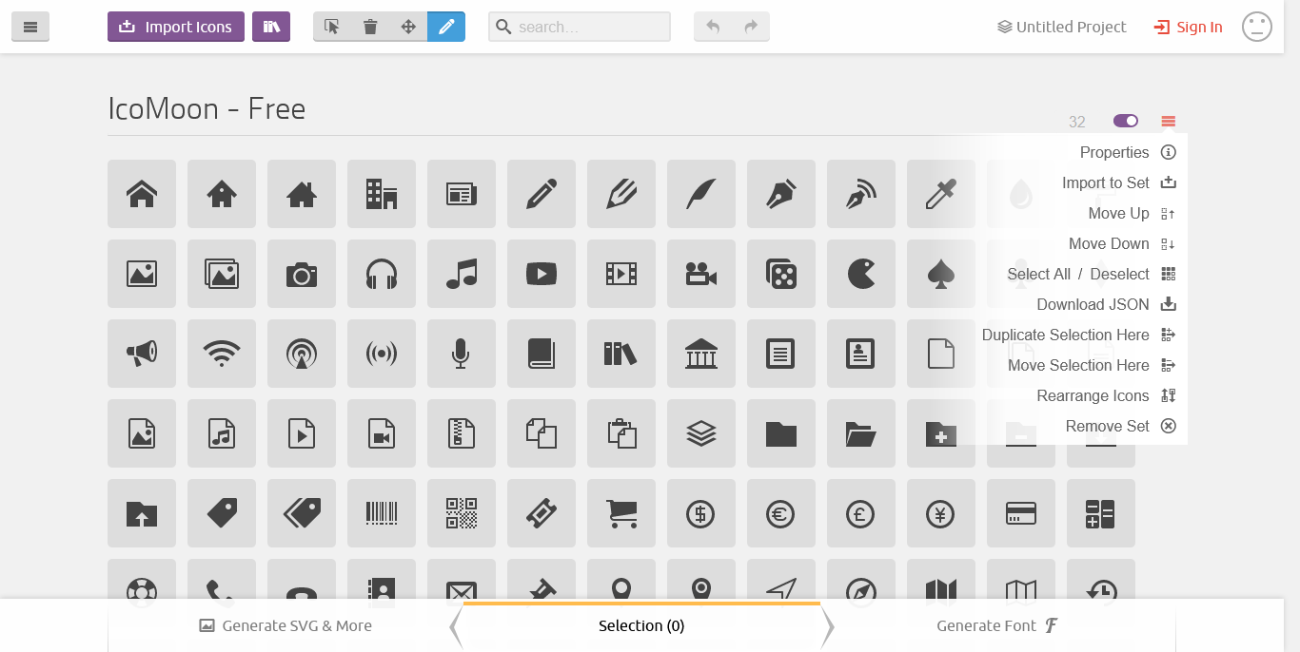The image size is (1300, 652).
Task: Select the folder plus icon
Action: point(941,433)
